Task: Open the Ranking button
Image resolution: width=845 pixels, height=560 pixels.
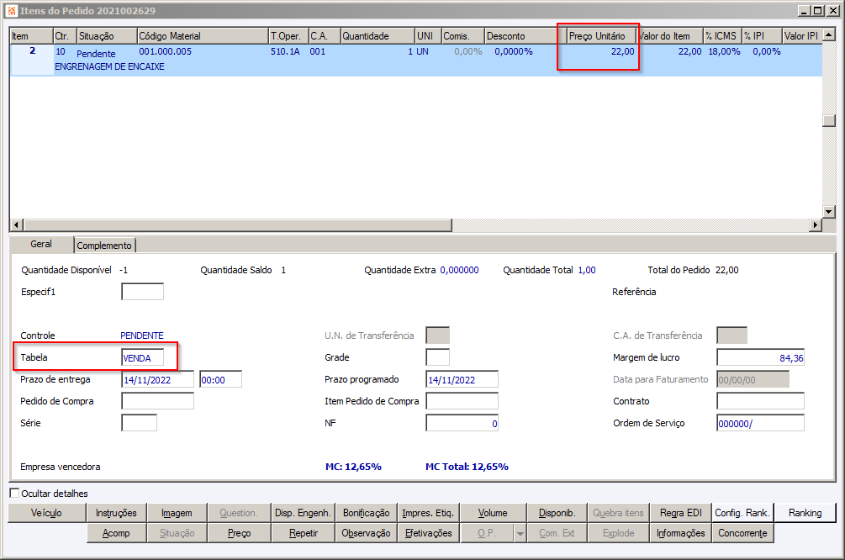Action: tap(805, 513)
